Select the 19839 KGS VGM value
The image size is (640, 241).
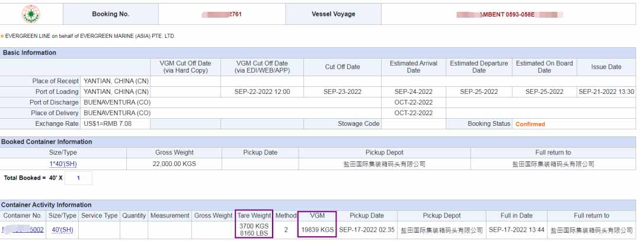(317, 230)
